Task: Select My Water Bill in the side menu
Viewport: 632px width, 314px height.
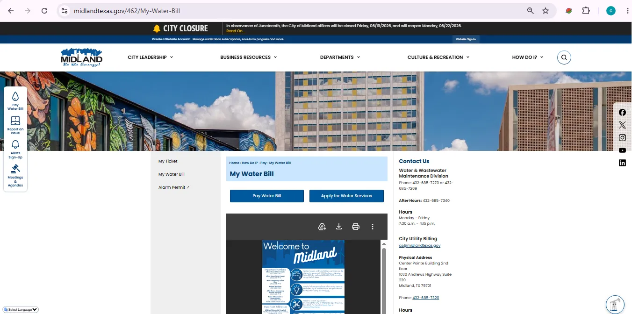Action: [172, 174]
